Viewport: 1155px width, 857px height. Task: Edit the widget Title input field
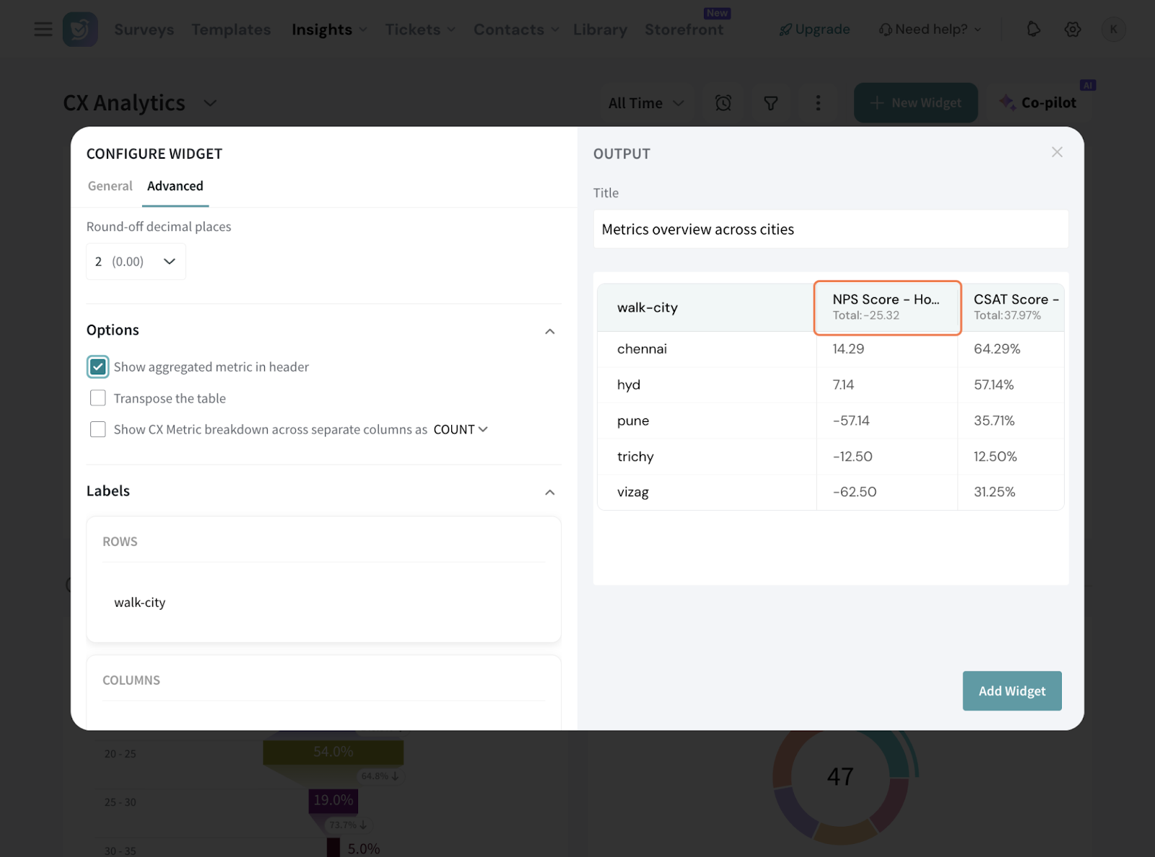tap(830, 229)
